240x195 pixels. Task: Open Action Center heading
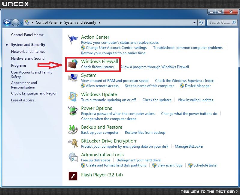click(95, 37)
